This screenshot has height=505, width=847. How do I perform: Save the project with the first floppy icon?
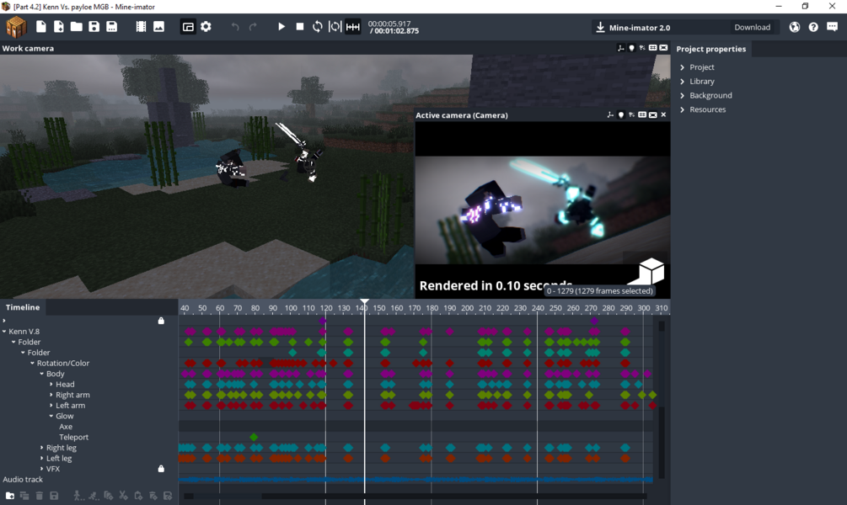coord(94,26)
